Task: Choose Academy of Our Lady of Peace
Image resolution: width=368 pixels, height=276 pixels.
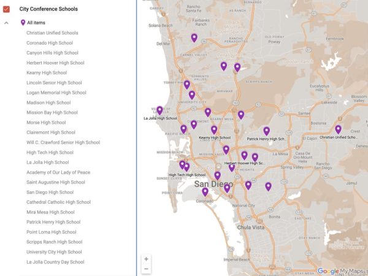Action: tap(58, 172)
